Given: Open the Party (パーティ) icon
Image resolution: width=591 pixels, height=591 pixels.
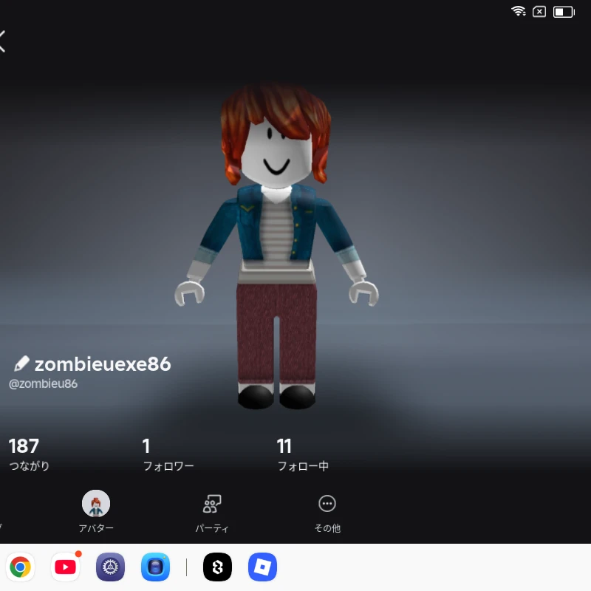Looking at the screenshot, I should tap(212, 513).
